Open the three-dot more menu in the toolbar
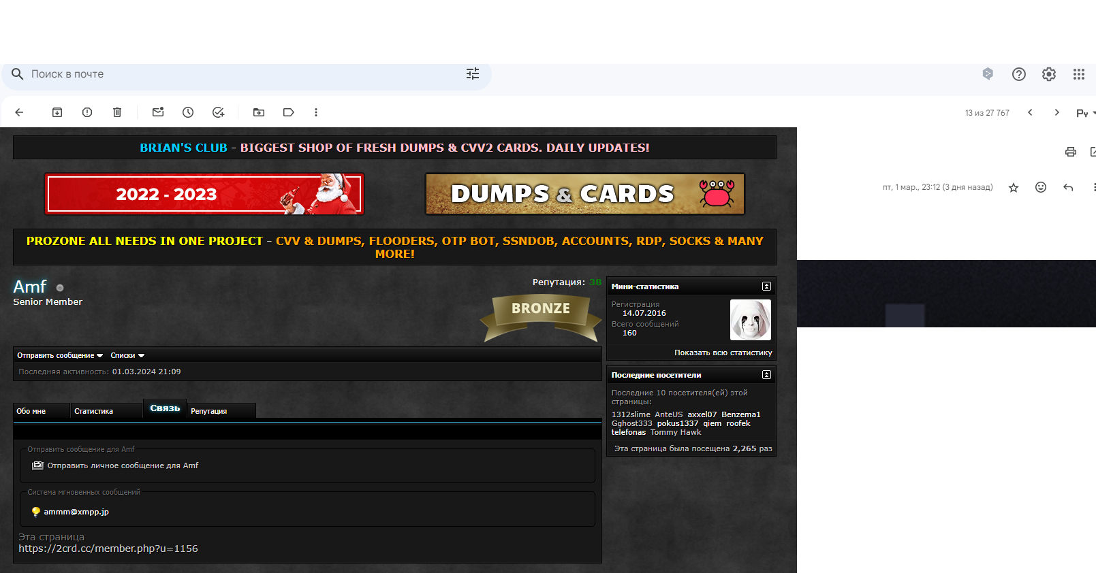Viewport: 1096px width, 573px height. click(x=316, y=112)
